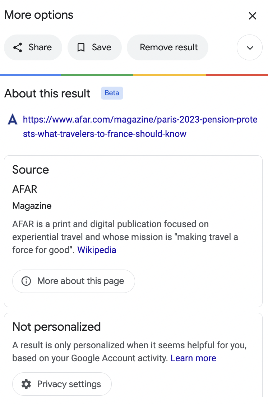This screenshot has width=268, height=404.
Task: Close the More options panel
Action: [x=253, y=16]
